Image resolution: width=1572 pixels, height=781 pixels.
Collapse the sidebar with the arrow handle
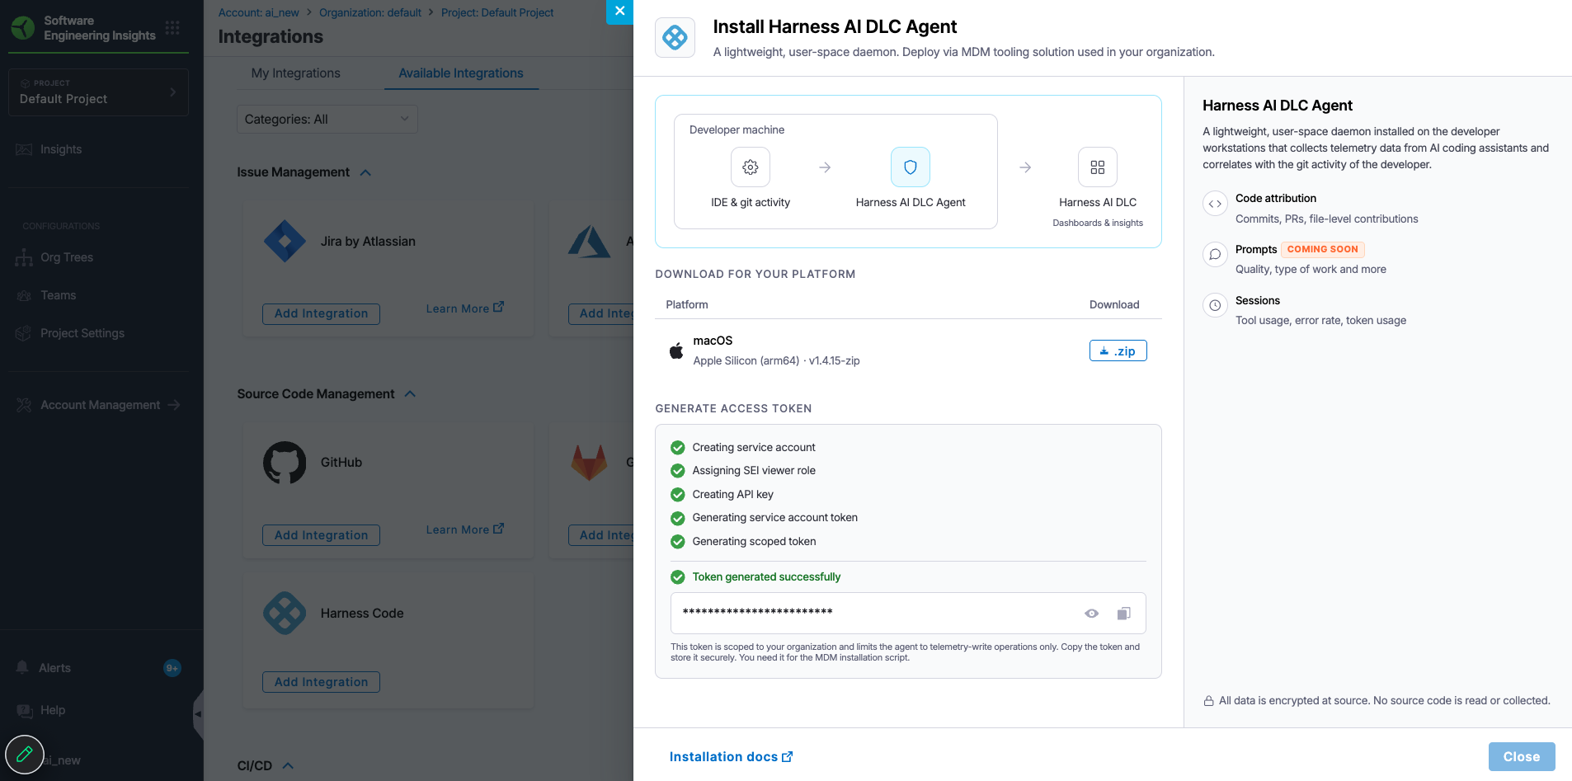[198, 714]
